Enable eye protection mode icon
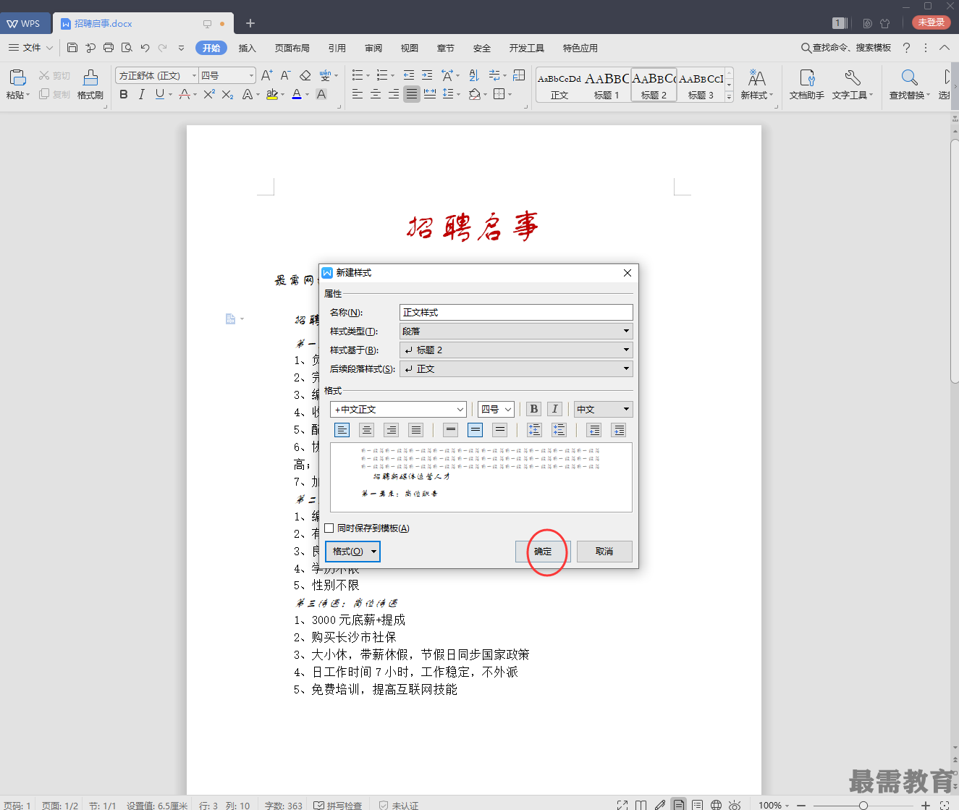959x810 pixels. 735,805
